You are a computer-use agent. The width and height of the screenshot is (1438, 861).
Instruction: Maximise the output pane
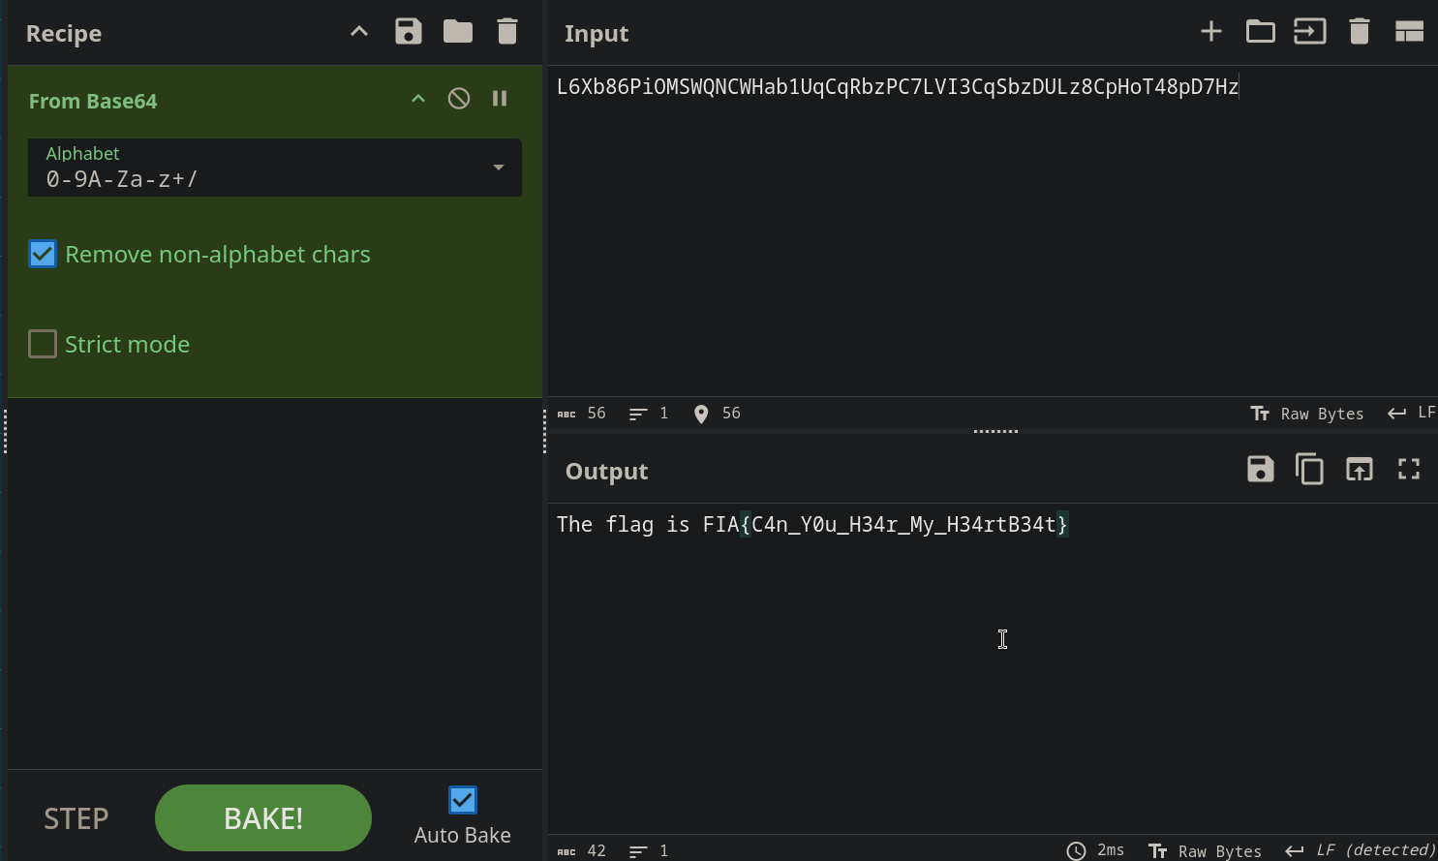point(1408,470)
